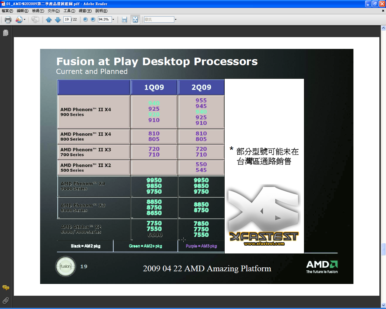Click the page number field showing 19
The height and width of the screenshot is (309, 386).
pyautogui.click(x=67, y=19)
